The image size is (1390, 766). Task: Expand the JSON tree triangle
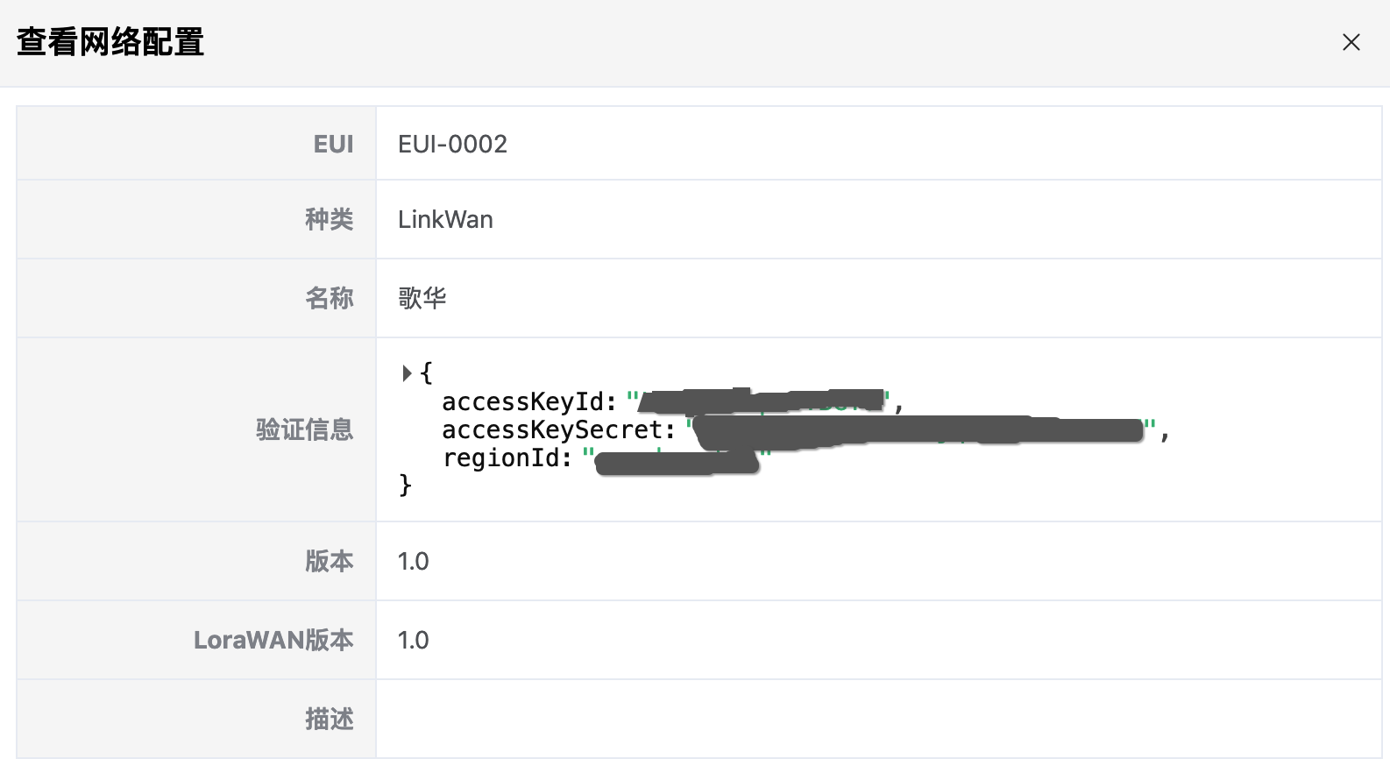407,373
